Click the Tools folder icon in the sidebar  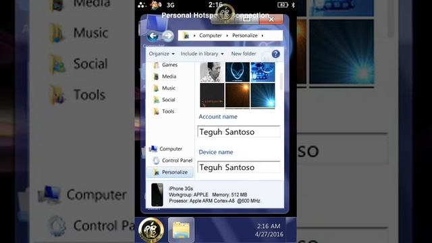(156, 111)
